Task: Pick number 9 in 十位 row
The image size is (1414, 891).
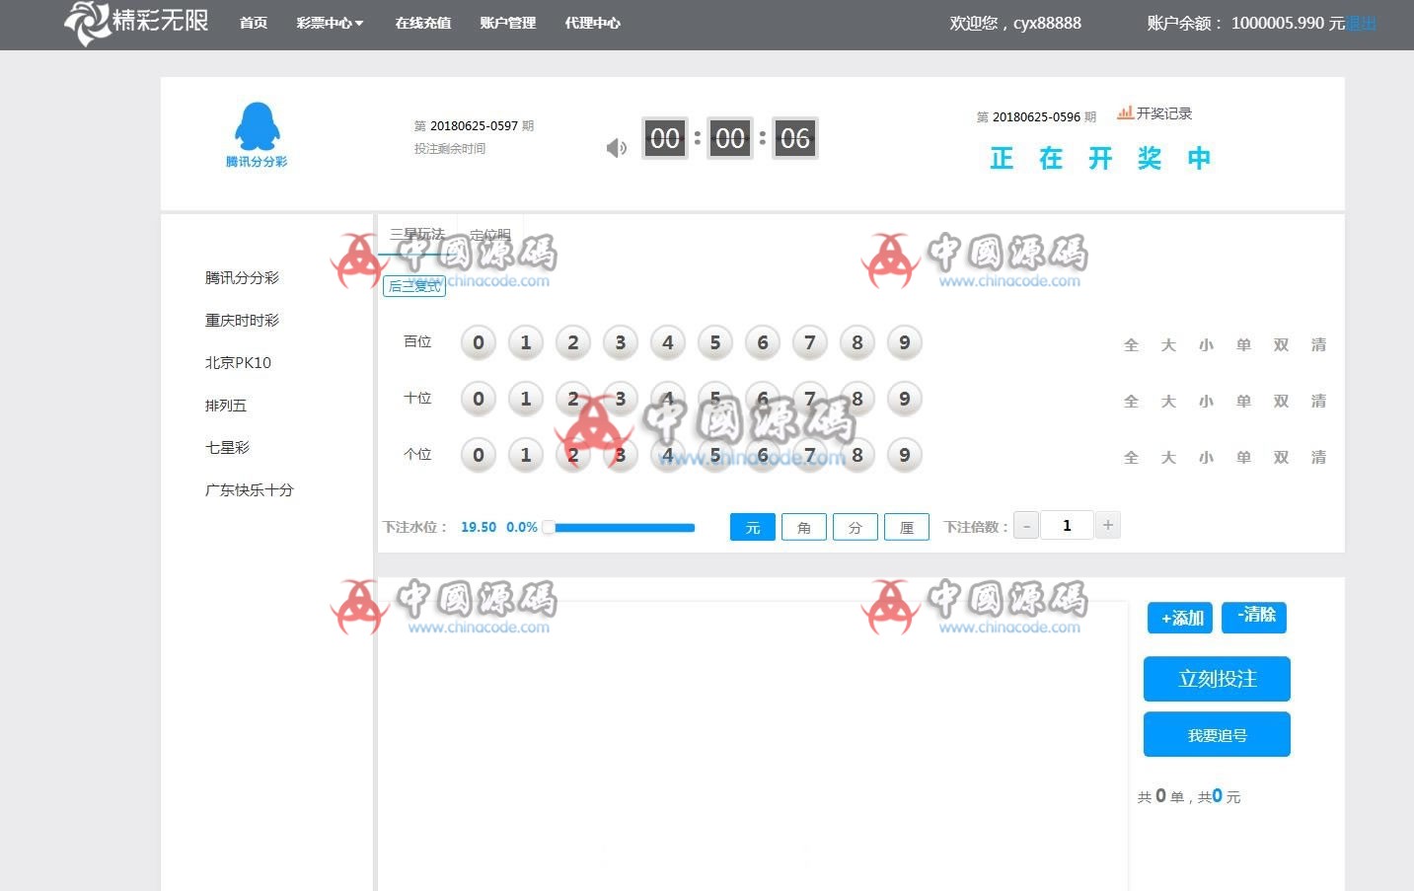Action: click(x=905, y=399)
